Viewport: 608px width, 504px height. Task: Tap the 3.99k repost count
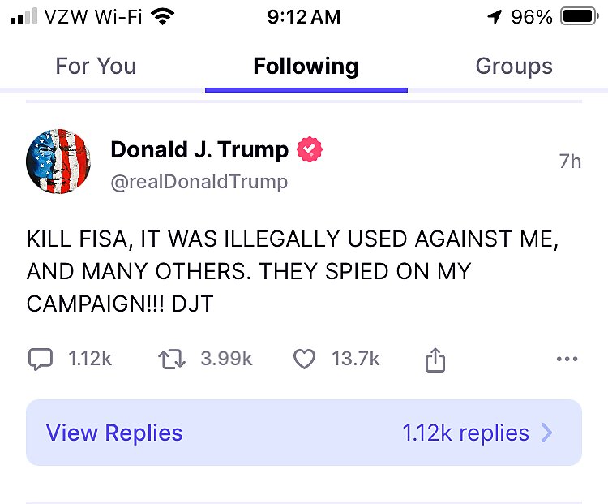pyautogui.click(x=226, y=359)
